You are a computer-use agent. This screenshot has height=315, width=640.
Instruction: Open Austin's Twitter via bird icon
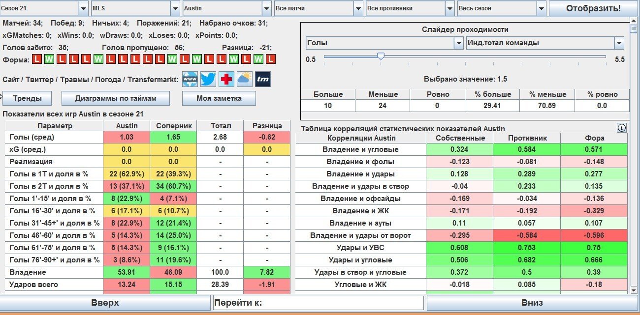pyautogui.click(x=208, y=79)
